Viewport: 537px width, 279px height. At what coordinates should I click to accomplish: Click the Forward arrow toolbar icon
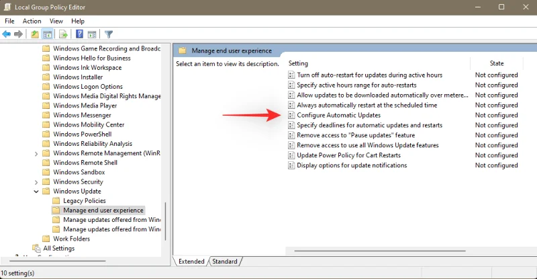tap(19, 34)
